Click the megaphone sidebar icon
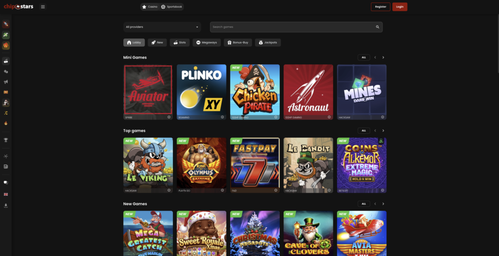 point(6,82)
